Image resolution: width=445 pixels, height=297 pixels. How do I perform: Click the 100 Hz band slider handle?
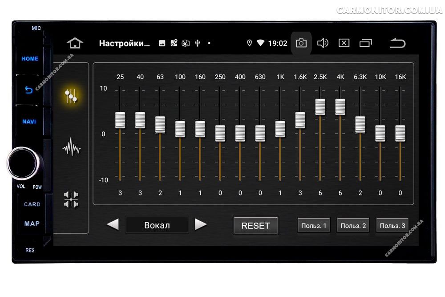click(x=180, y=129)
